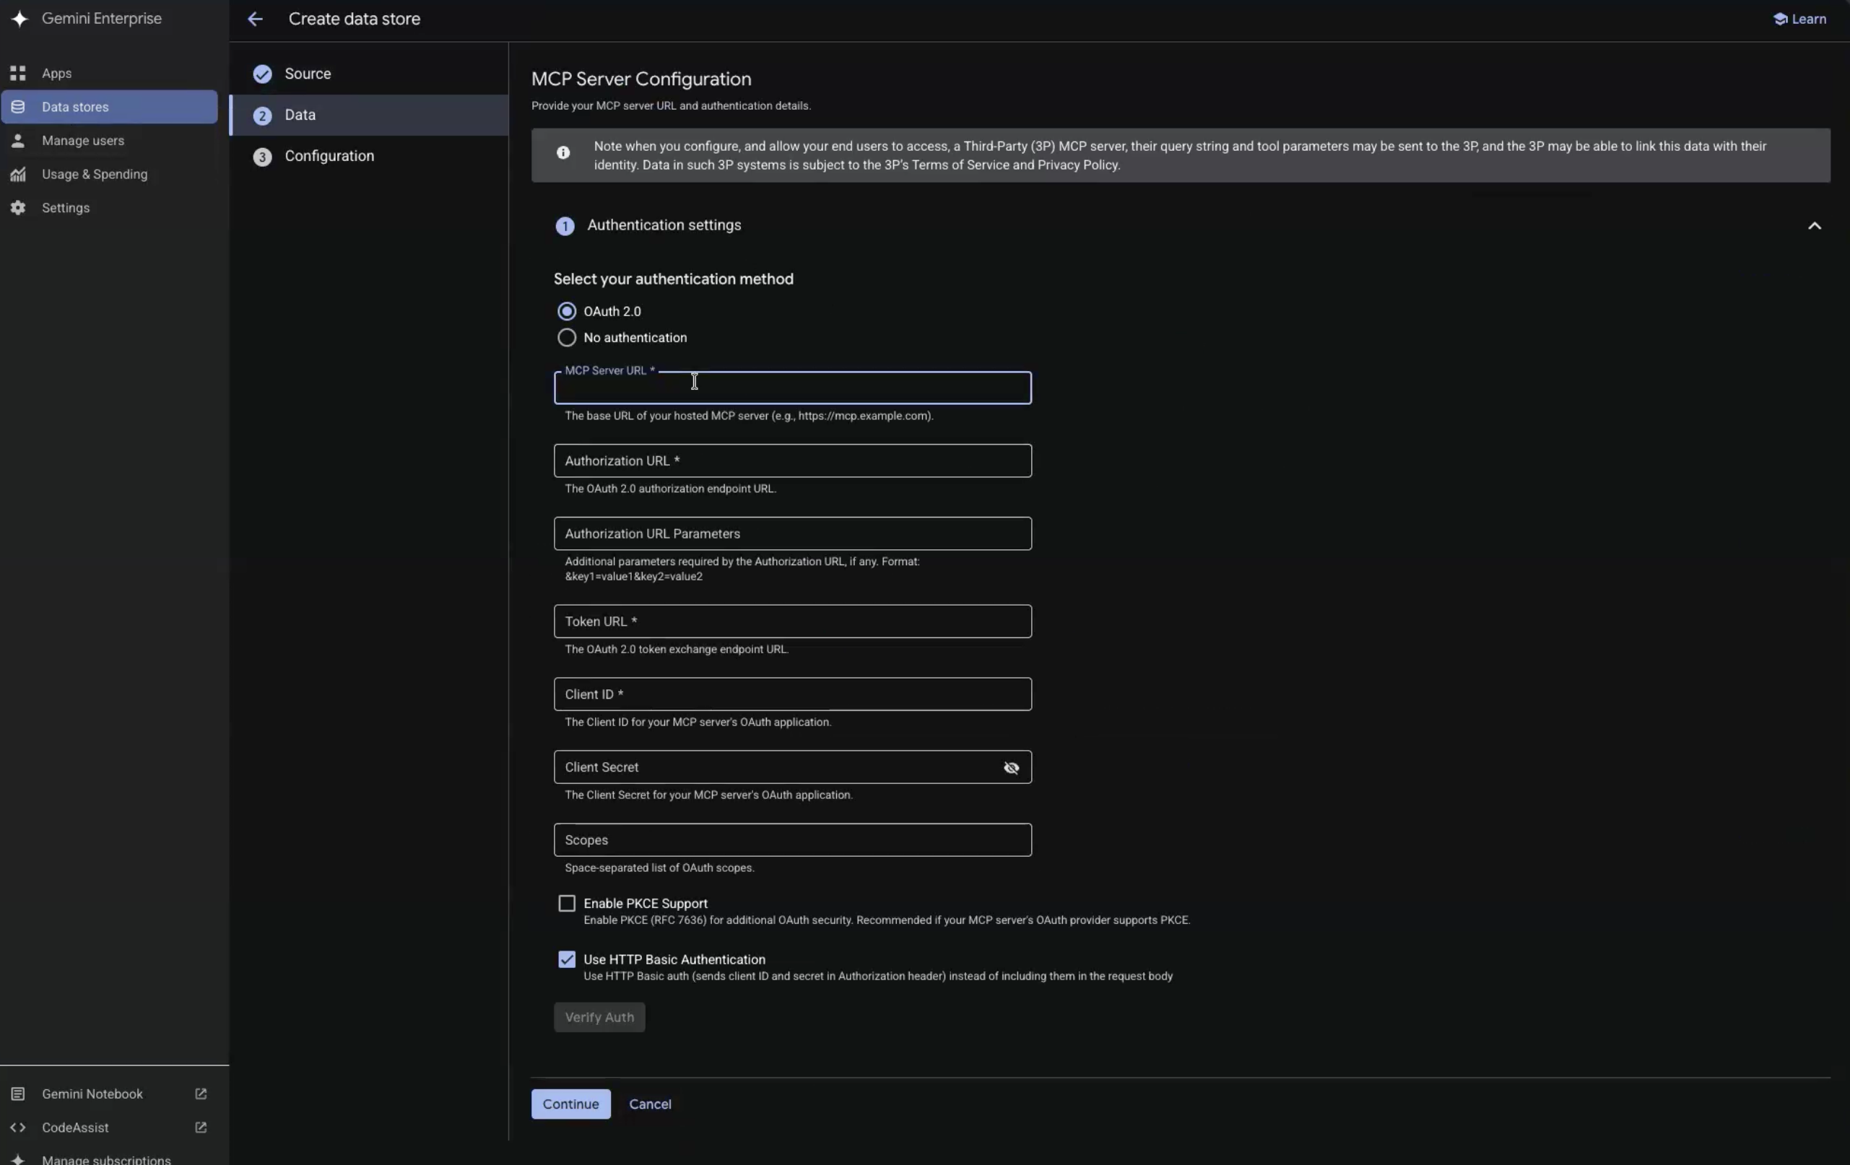Click the Continue button
This screenshot has height=1165, width=1850.
pos(571,1104)
